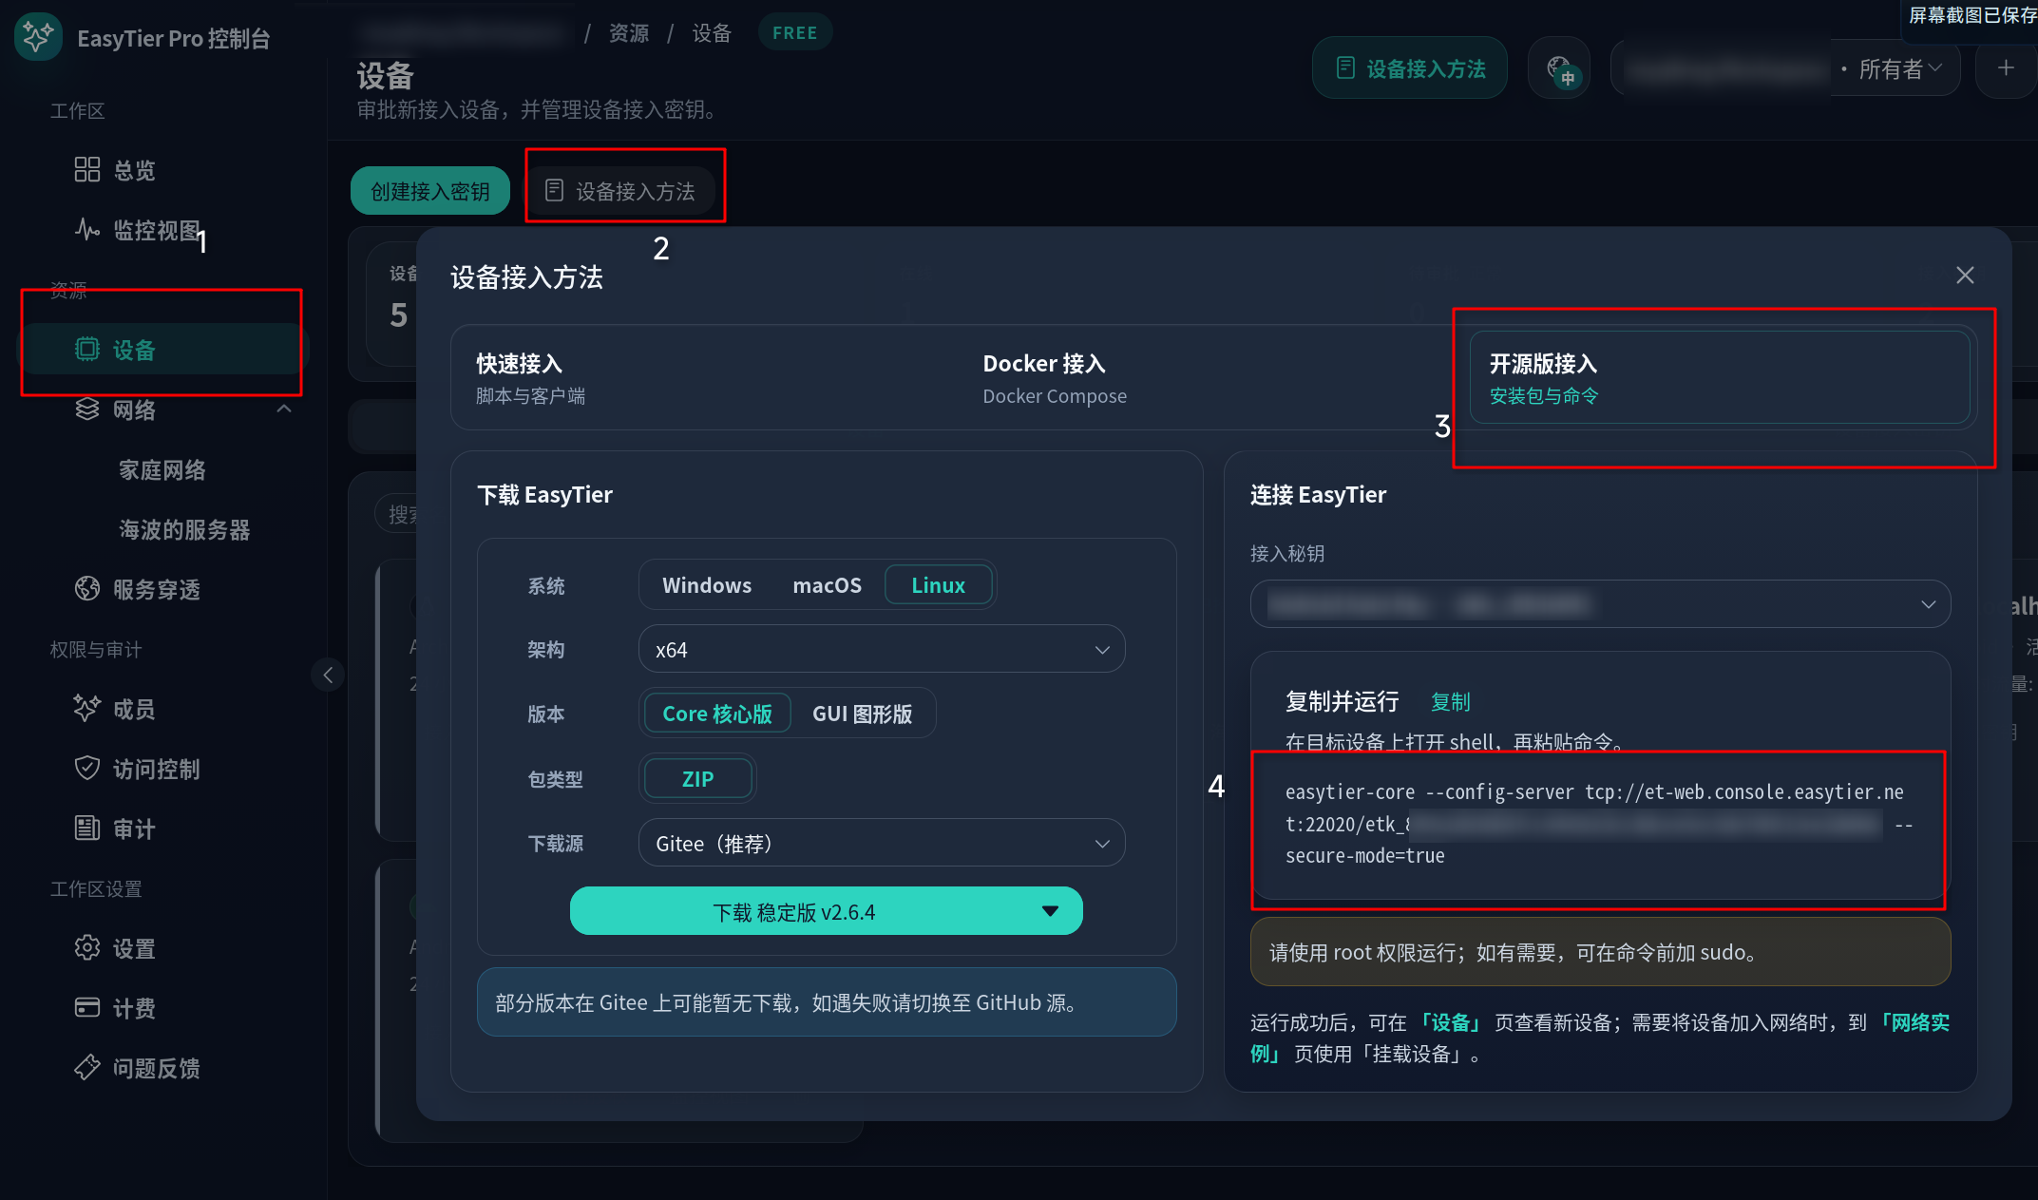The image size is (2038, 1200).
Task: Select macOS as the system
Action: pos(827,585)
